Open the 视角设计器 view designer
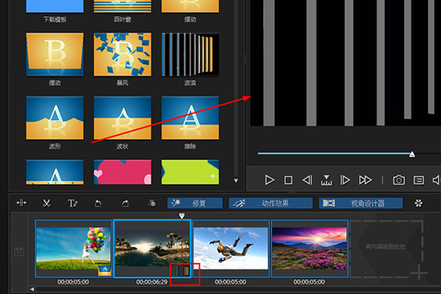 pyautogui.click(x=361, y=203)
